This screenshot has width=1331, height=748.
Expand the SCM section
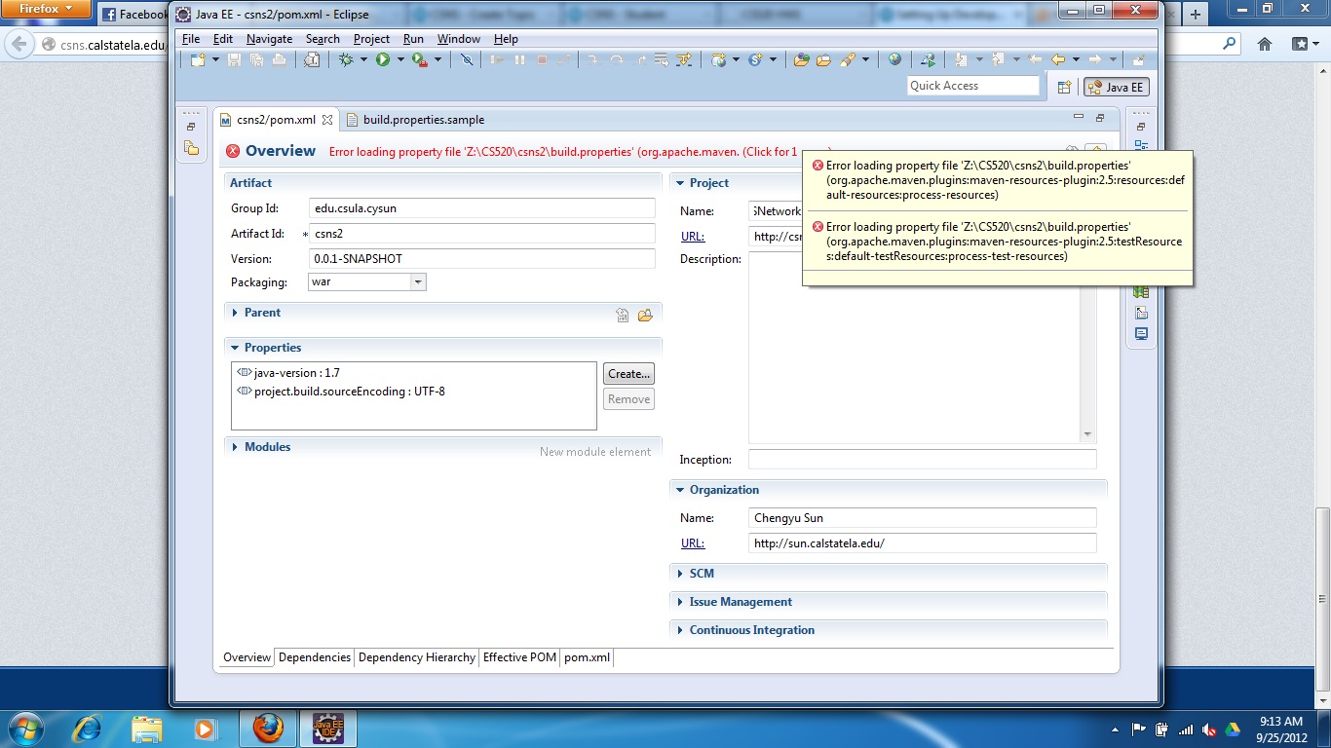click(x=701, y=574)
